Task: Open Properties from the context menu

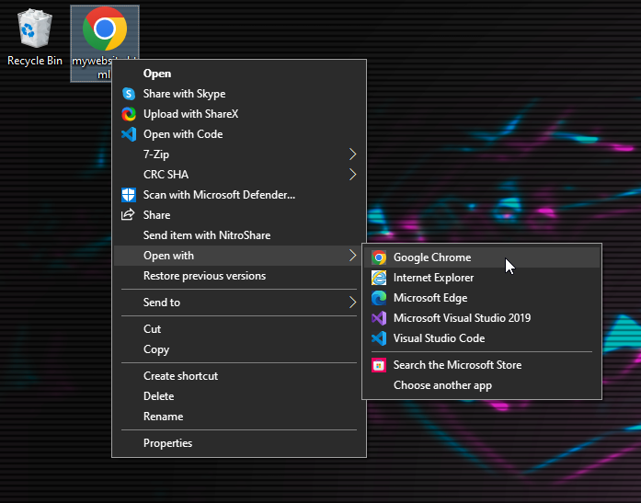Action: pos(239,443)
